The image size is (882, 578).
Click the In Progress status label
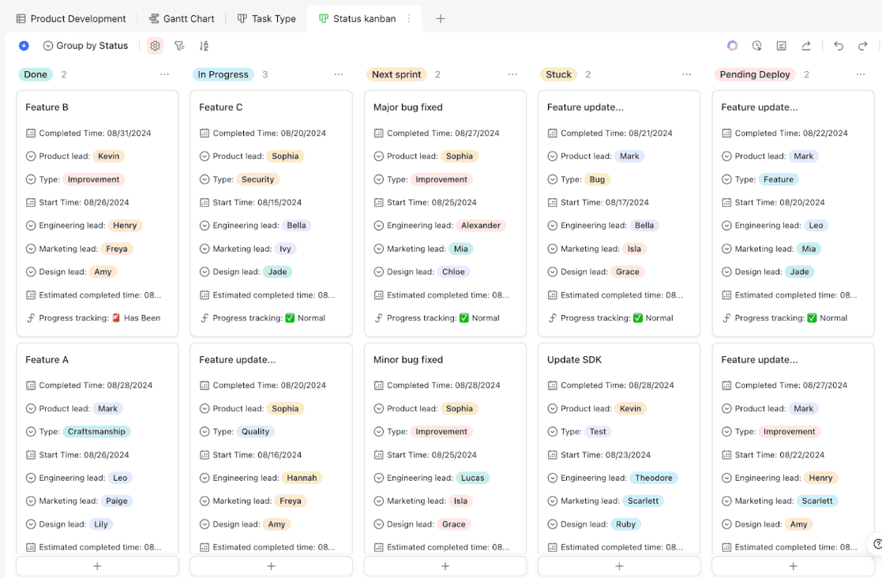tap(223, 74)
